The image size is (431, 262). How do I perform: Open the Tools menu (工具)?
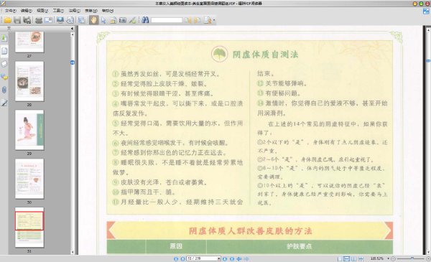[58, 11]
